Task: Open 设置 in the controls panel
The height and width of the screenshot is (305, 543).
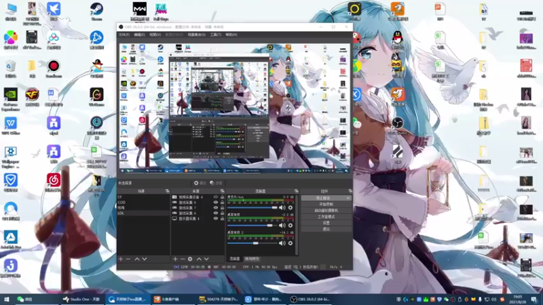Action: pos(326,223)
